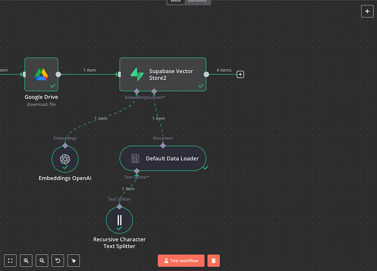Click the tidy up workflow icon
The width and height of the screenshot is (377, 271).
point(73,261)
